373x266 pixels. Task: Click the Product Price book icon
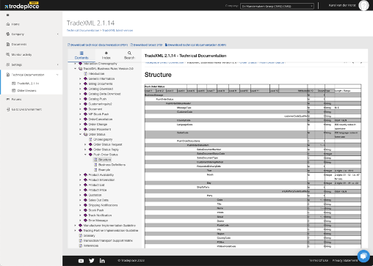[x=85, y=190]
